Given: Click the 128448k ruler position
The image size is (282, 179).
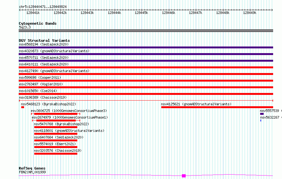Looking at the screenshot, I should click(222, 13).
